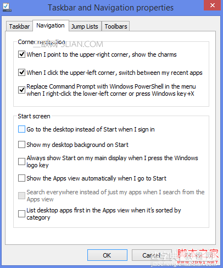The height and width of the screenshot is (268, 223).
Task: Click the disabled Search everywhere checkbox
Action: [21, 196]
